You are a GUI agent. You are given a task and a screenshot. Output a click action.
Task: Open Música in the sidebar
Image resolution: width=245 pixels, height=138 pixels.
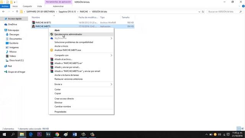pyautogui.click(x=13, y=52)
